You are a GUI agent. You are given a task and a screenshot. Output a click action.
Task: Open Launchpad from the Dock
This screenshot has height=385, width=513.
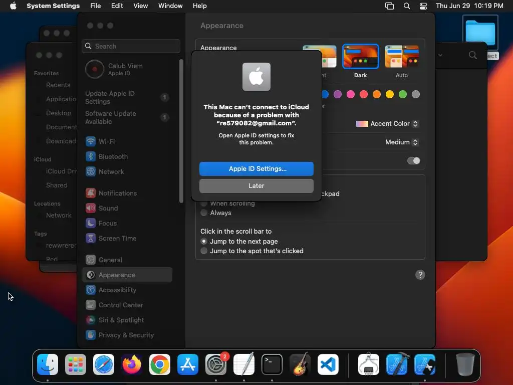(76, 364)
